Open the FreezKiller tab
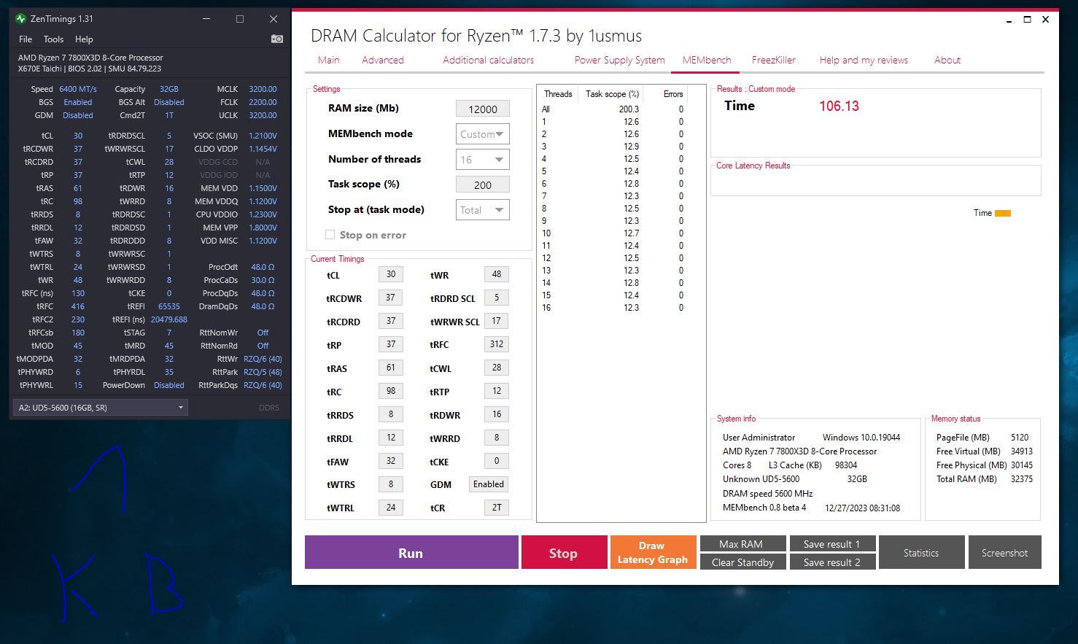 [773, 60]
